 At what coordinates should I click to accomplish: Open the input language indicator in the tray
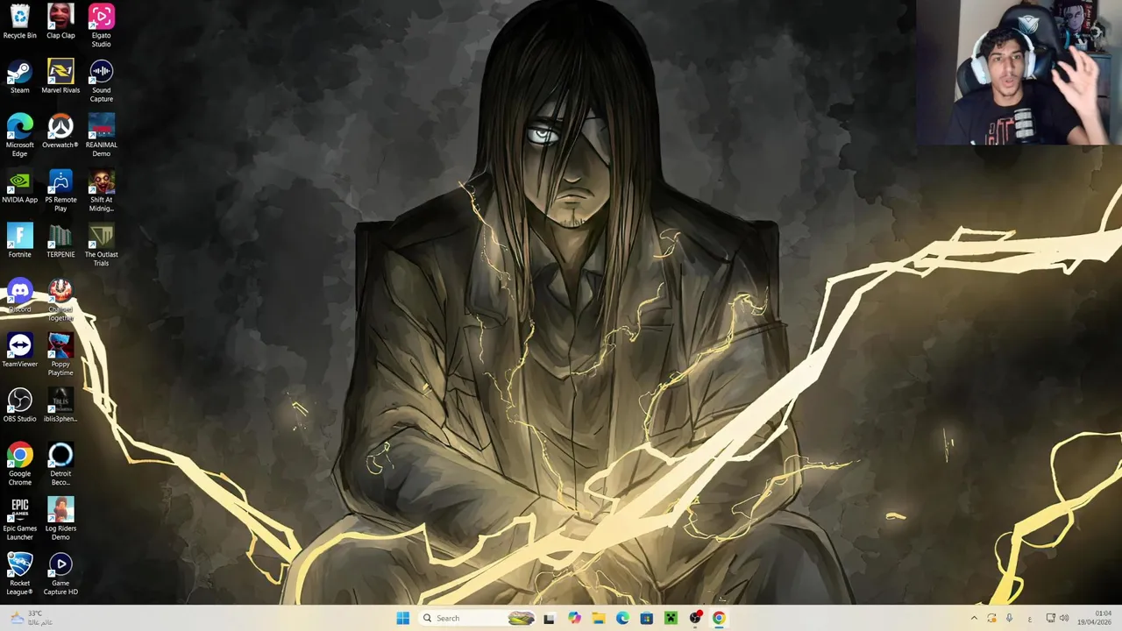[x=1030, y=618]
